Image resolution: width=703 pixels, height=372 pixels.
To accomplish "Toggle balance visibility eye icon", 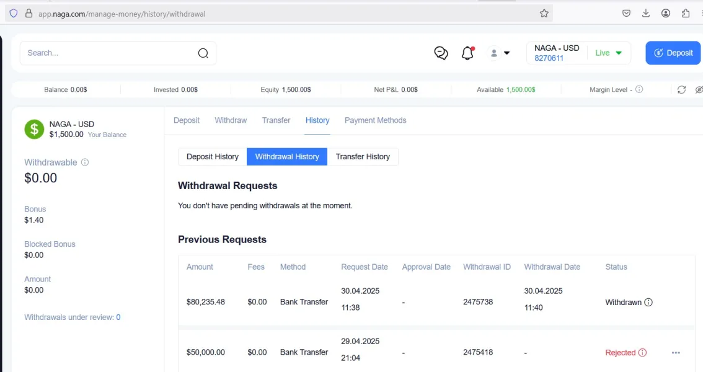I will pos(699,90).
